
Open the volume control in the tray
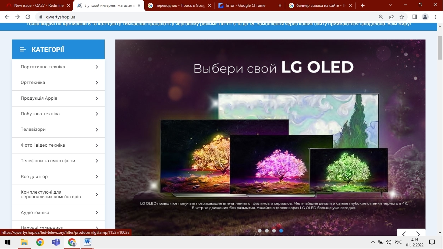point(389,242)
